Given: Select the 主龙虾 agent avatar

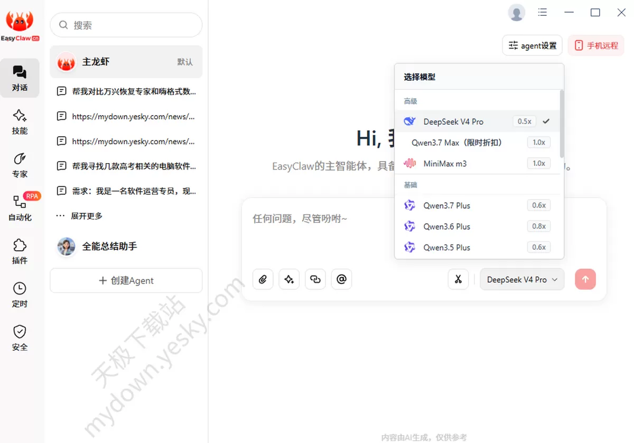Looking at the screenshot, I should 66,62.
